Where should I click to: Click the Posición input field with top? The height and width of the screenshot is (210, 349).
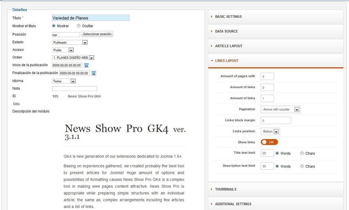tap(66, 35)
